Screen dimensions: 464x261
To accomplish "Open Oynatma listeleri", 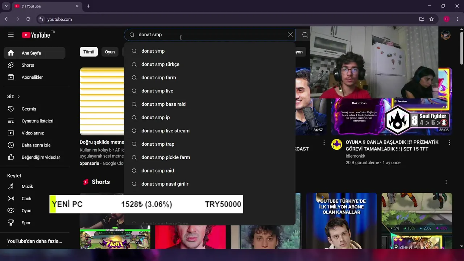I will pos(34,121).
